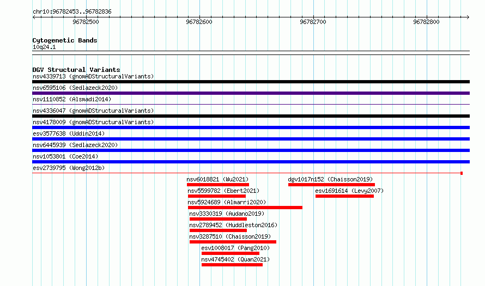
Task: Select the red bar under esv1691614
Action: point(344,196)
